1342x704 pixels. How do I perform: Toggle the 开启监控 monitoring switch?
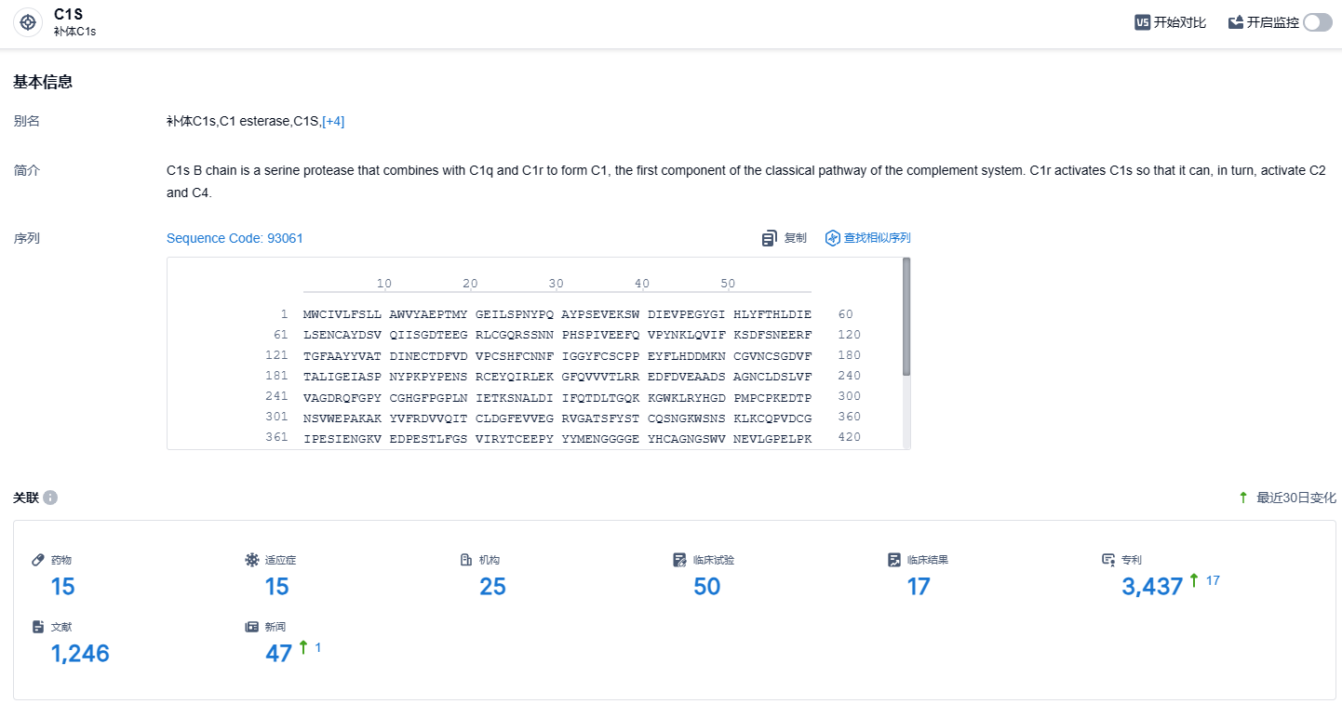click(1317, 22)
